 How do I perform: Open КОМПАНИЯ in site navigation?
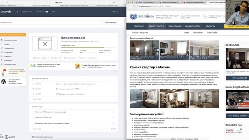coord(139,26)
